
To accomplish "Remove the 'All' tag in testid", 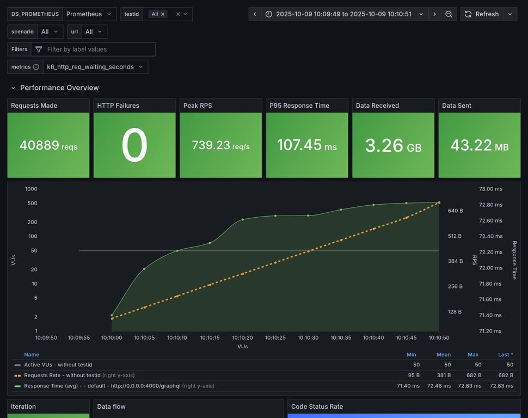I will [x=163, y=14].
